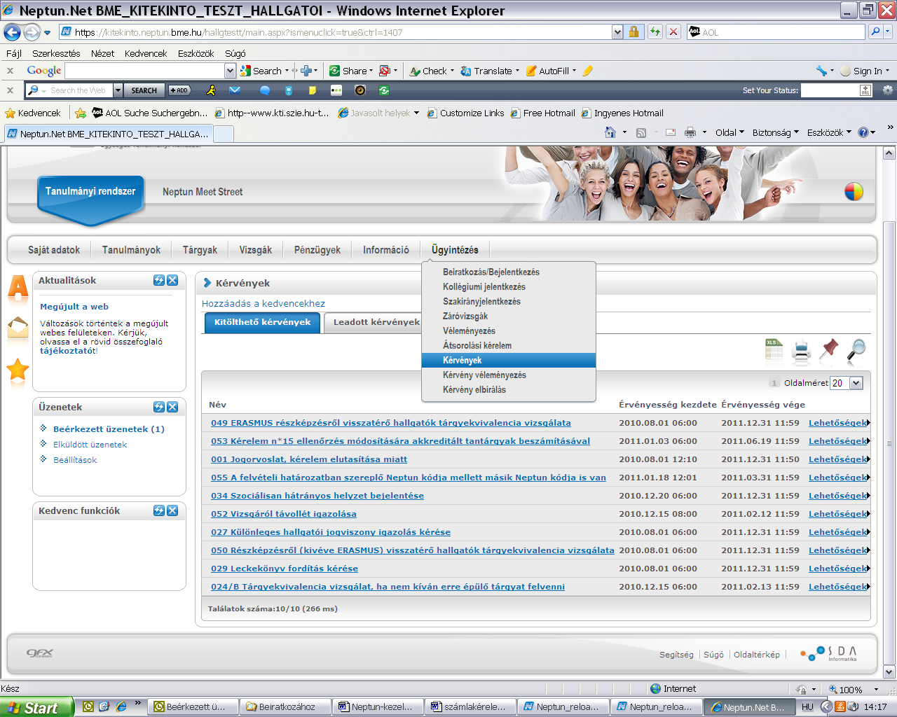Close the Kedvenc funkciók panel
Screen dimensions: 897x717
pos(172,510)
